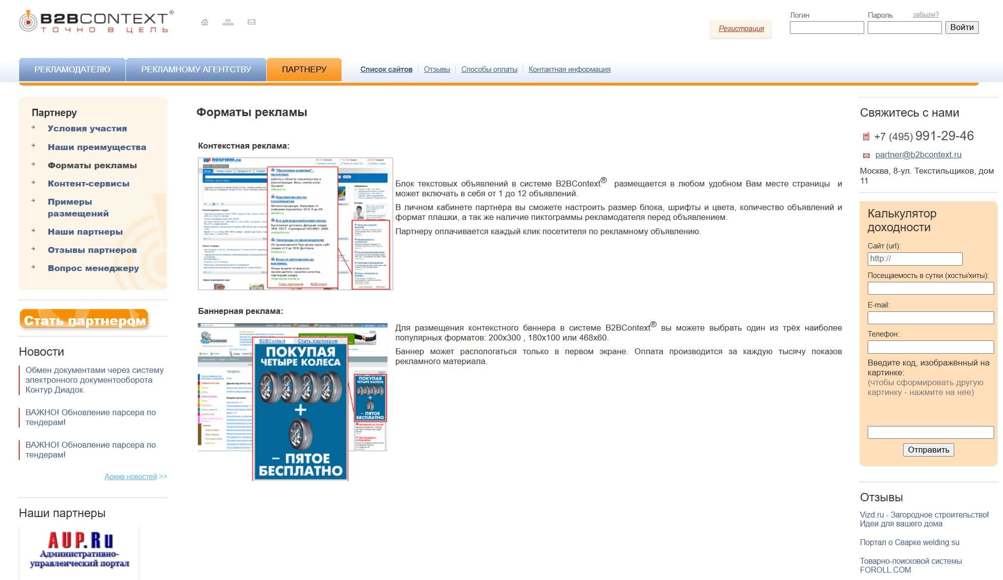Switch to the Рекламному агентству tab
1003x580 pixels.
pyautogui.click(x=196, y=69)
